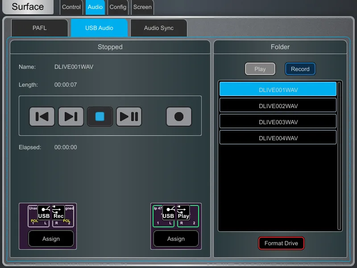Open the PAFL tab
Screen dimensions: 357x268
click(x=40, y=28)
